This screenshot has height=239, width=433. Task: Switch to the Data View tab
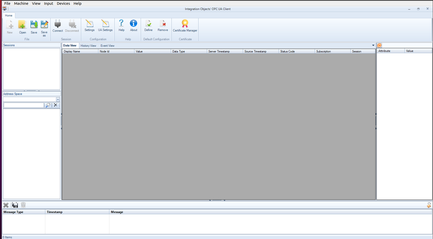click(x=70, y=45)
